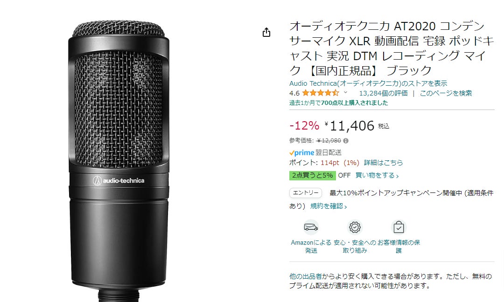504x302 pixels.
Task: Click the customer information protection bag icon
Action: [399, 227]
